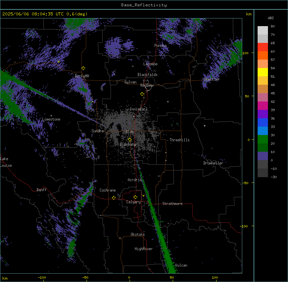Click the RockyMH label
Screen dimensions: 288x282
[x=82, y=76]
